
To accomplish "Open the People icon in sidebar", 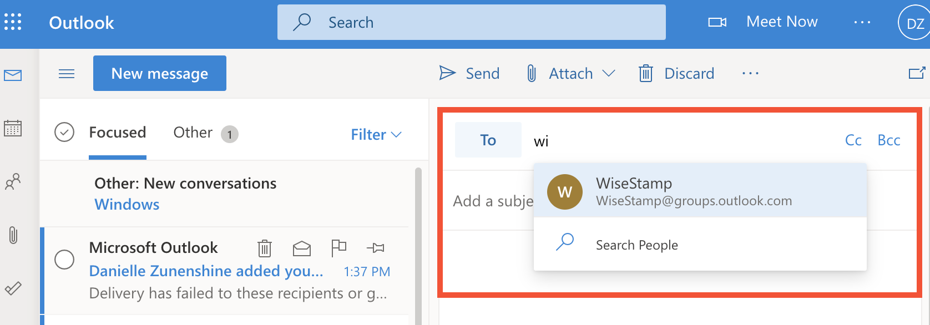I will 13,181.
